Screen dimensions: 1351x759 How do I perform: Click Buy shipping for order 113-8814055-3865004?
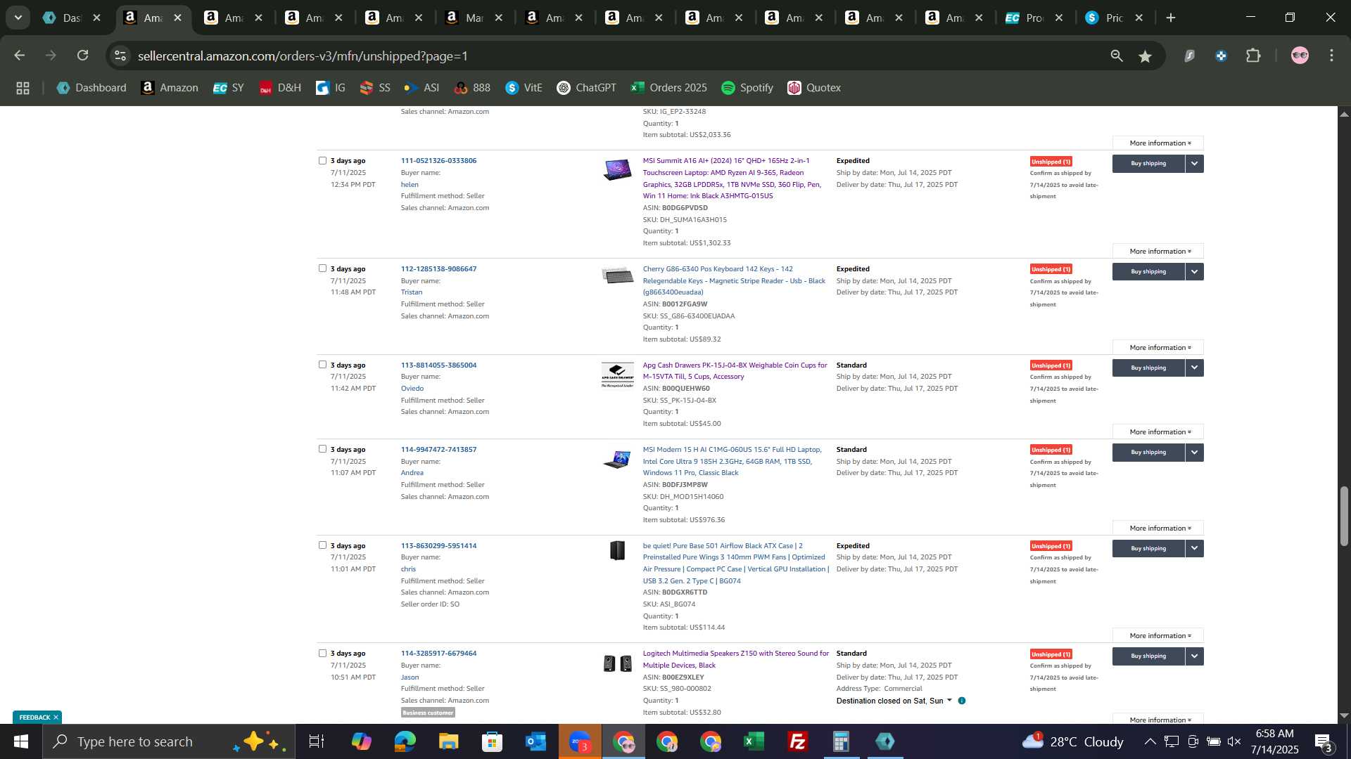(x=1148, y=368)
